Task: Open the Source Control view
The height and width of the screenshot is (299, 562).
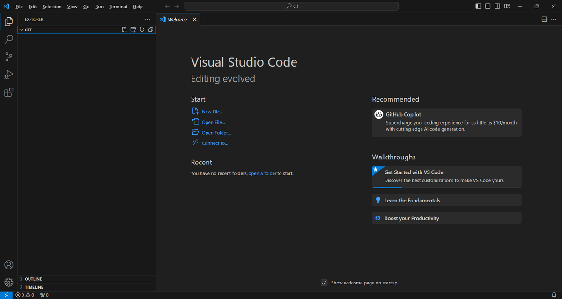Action: tap(8, 57)
